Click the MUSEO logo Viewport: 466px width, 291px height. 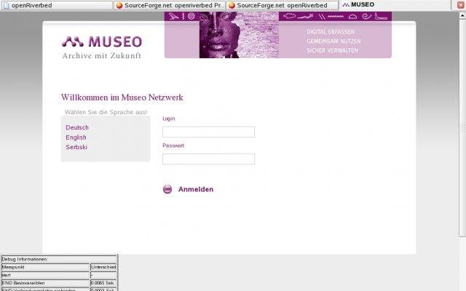(102, 42)
